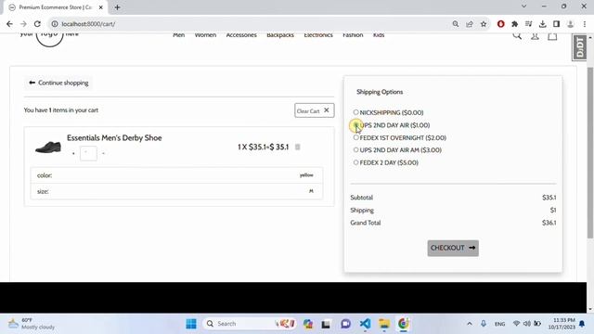Click the browser forward arrow
The width and height of the screenshot is (594, 334).
23,24
